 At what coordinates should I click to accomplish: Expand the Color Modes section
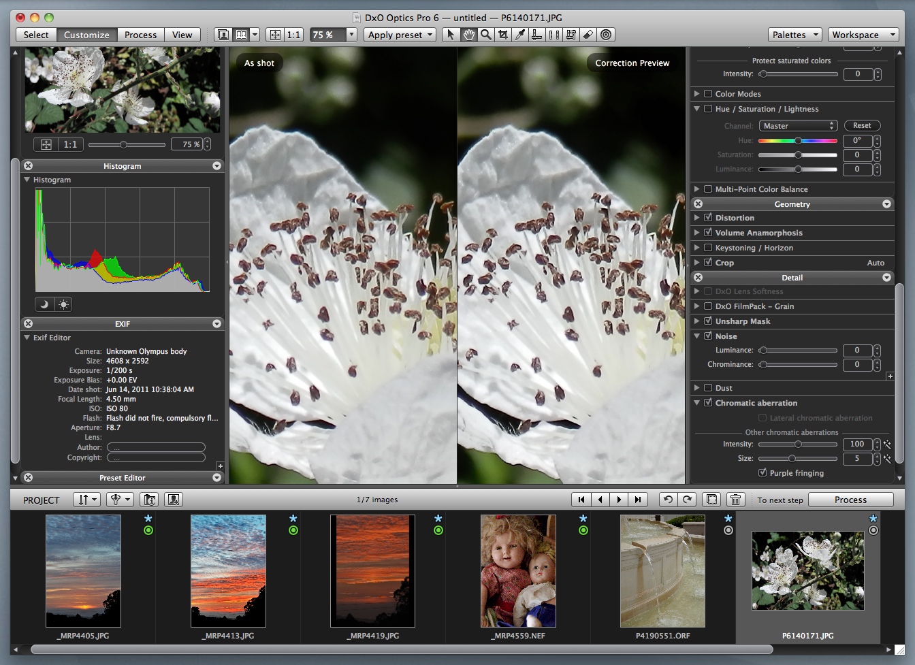coord(696,94)
